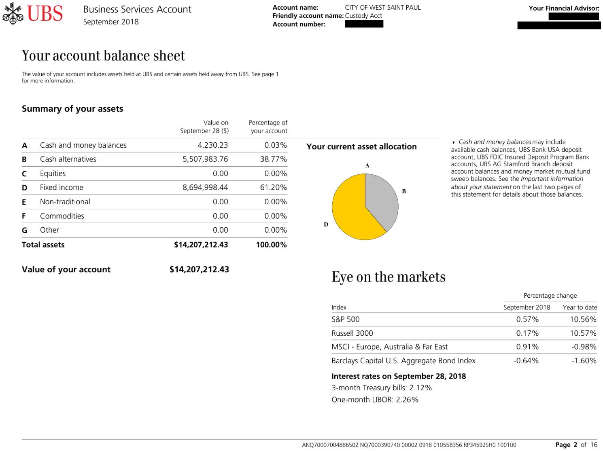Click the Cash alternatives value 5,507,983.76
Image resolution: width=603 pixels, height=451 pixels.
205,159
